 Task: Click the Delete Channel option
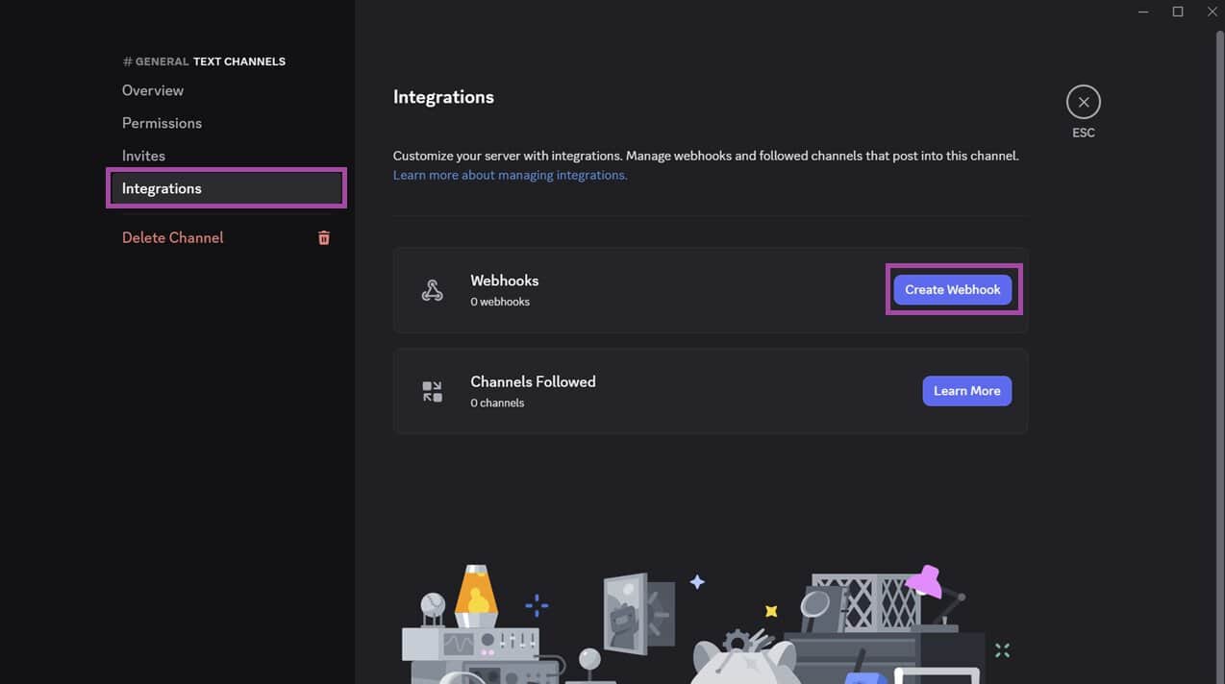pyautogui.click(x=173, y=237)
